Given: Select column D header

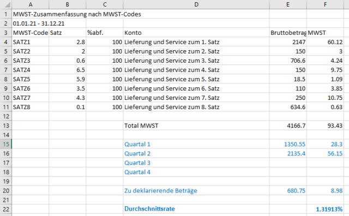Looking at the screenshot, I should (x=196, y=4).
